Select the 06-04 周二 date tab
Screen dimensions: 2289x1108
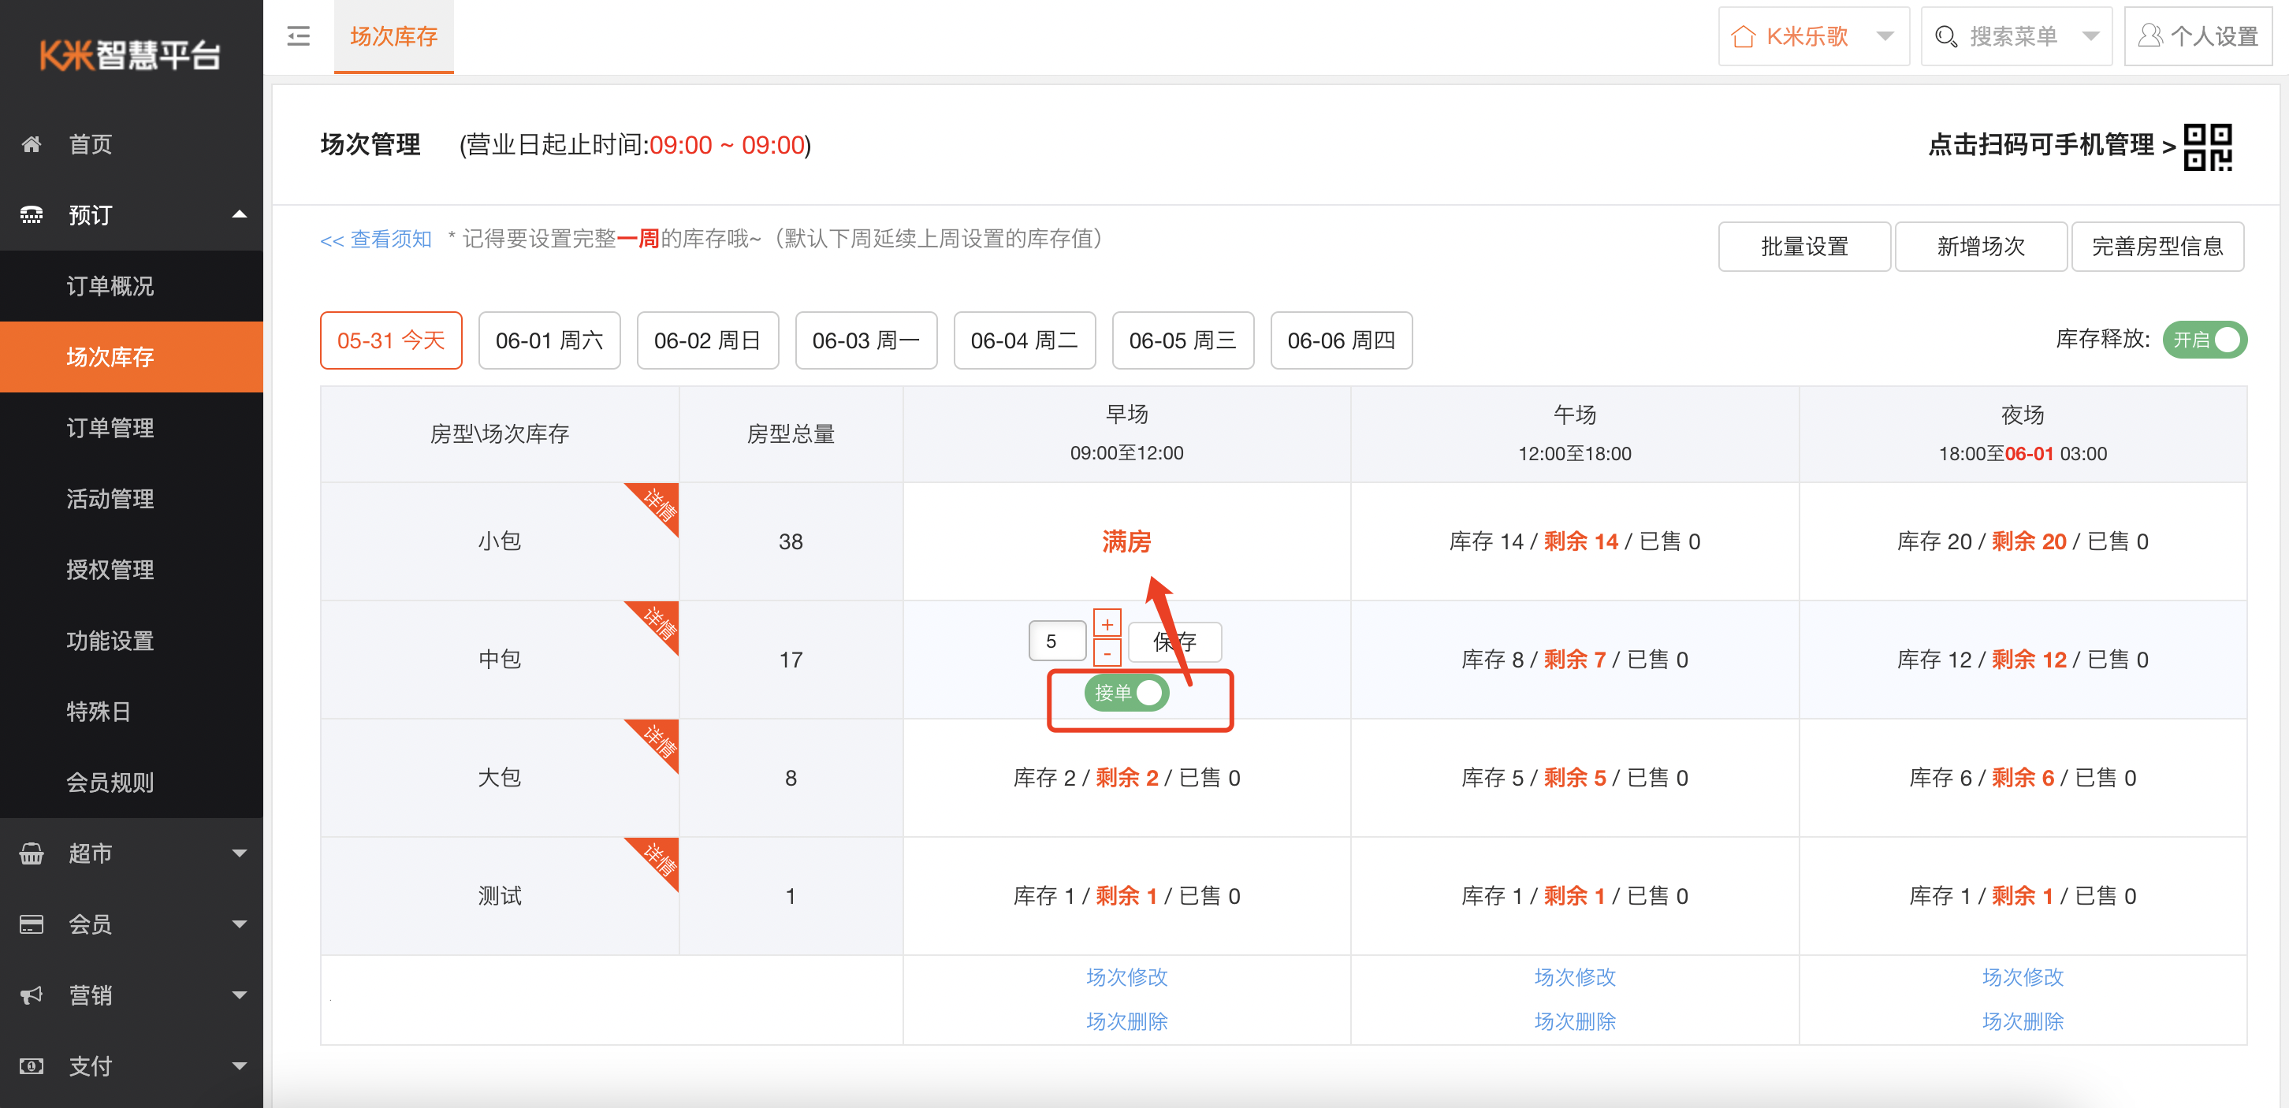(x=1025, y=340)
